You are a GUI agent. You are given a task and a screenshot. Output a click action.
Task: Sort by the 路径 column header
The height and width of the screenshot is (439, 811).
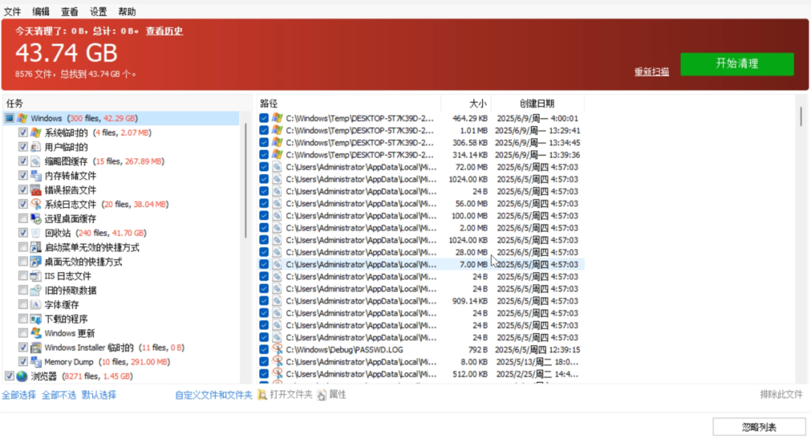point(348,104)
